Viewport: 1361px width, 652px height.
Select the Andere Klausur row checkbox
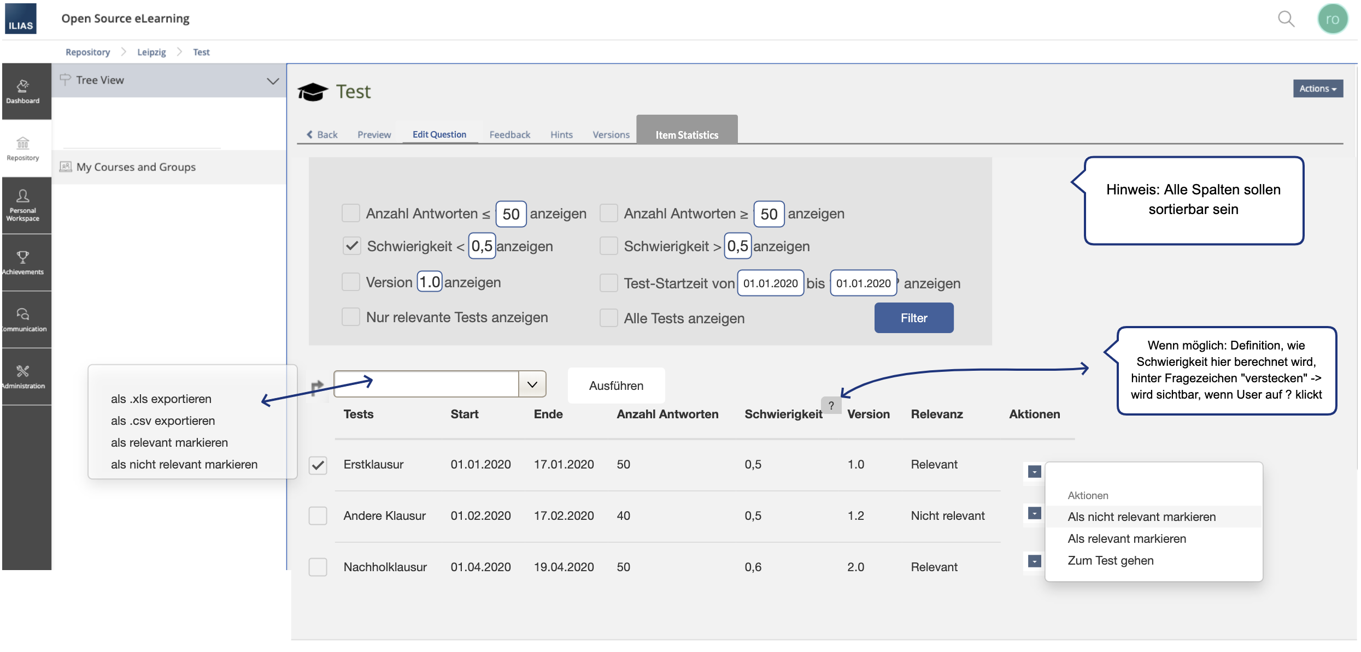318,515
